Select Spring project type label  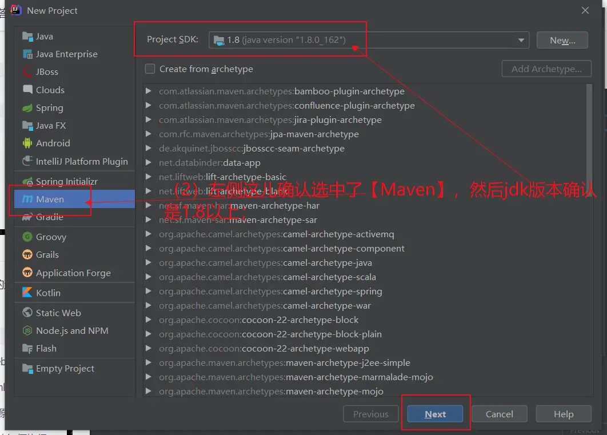50,108
